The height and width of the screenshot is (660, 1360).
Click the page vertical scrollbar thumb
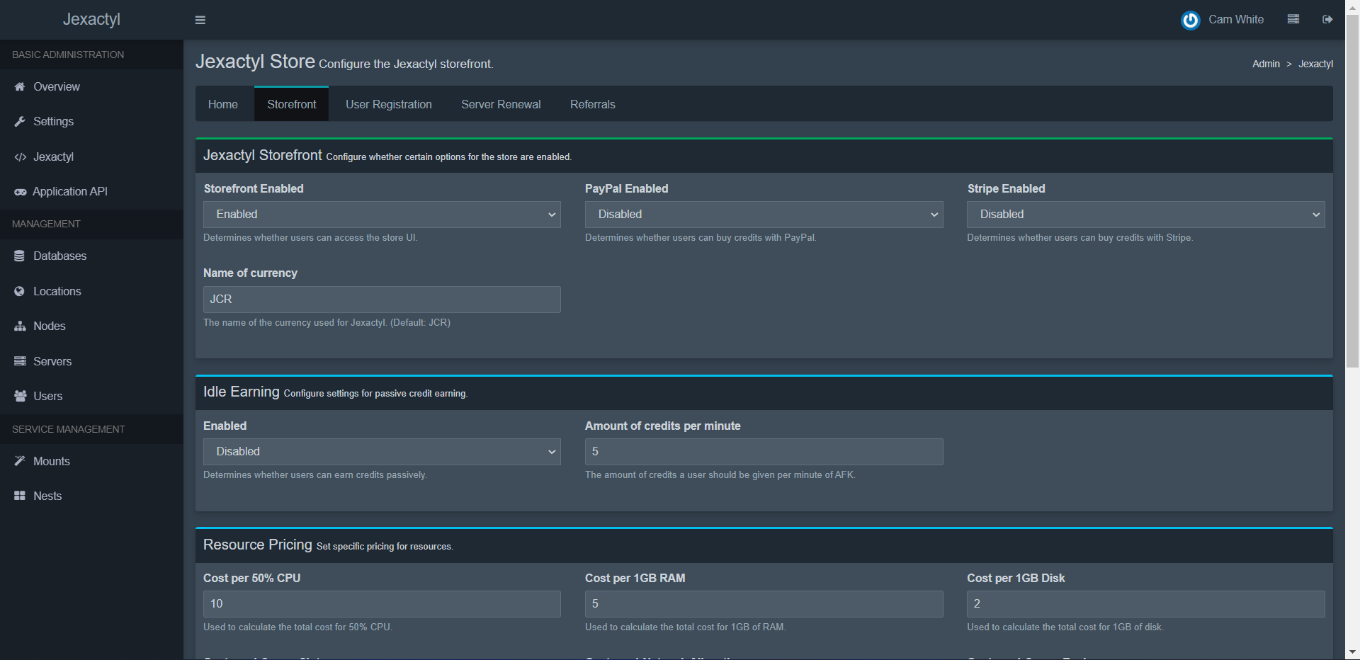pos(1352,190)
